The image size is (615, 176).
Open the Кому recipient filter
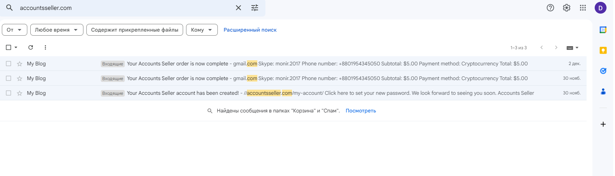tap(202, 30)
